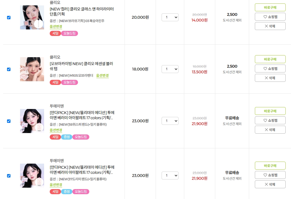Uncheck the 클리오 하이라이터 item checkbox

[9, 18]
